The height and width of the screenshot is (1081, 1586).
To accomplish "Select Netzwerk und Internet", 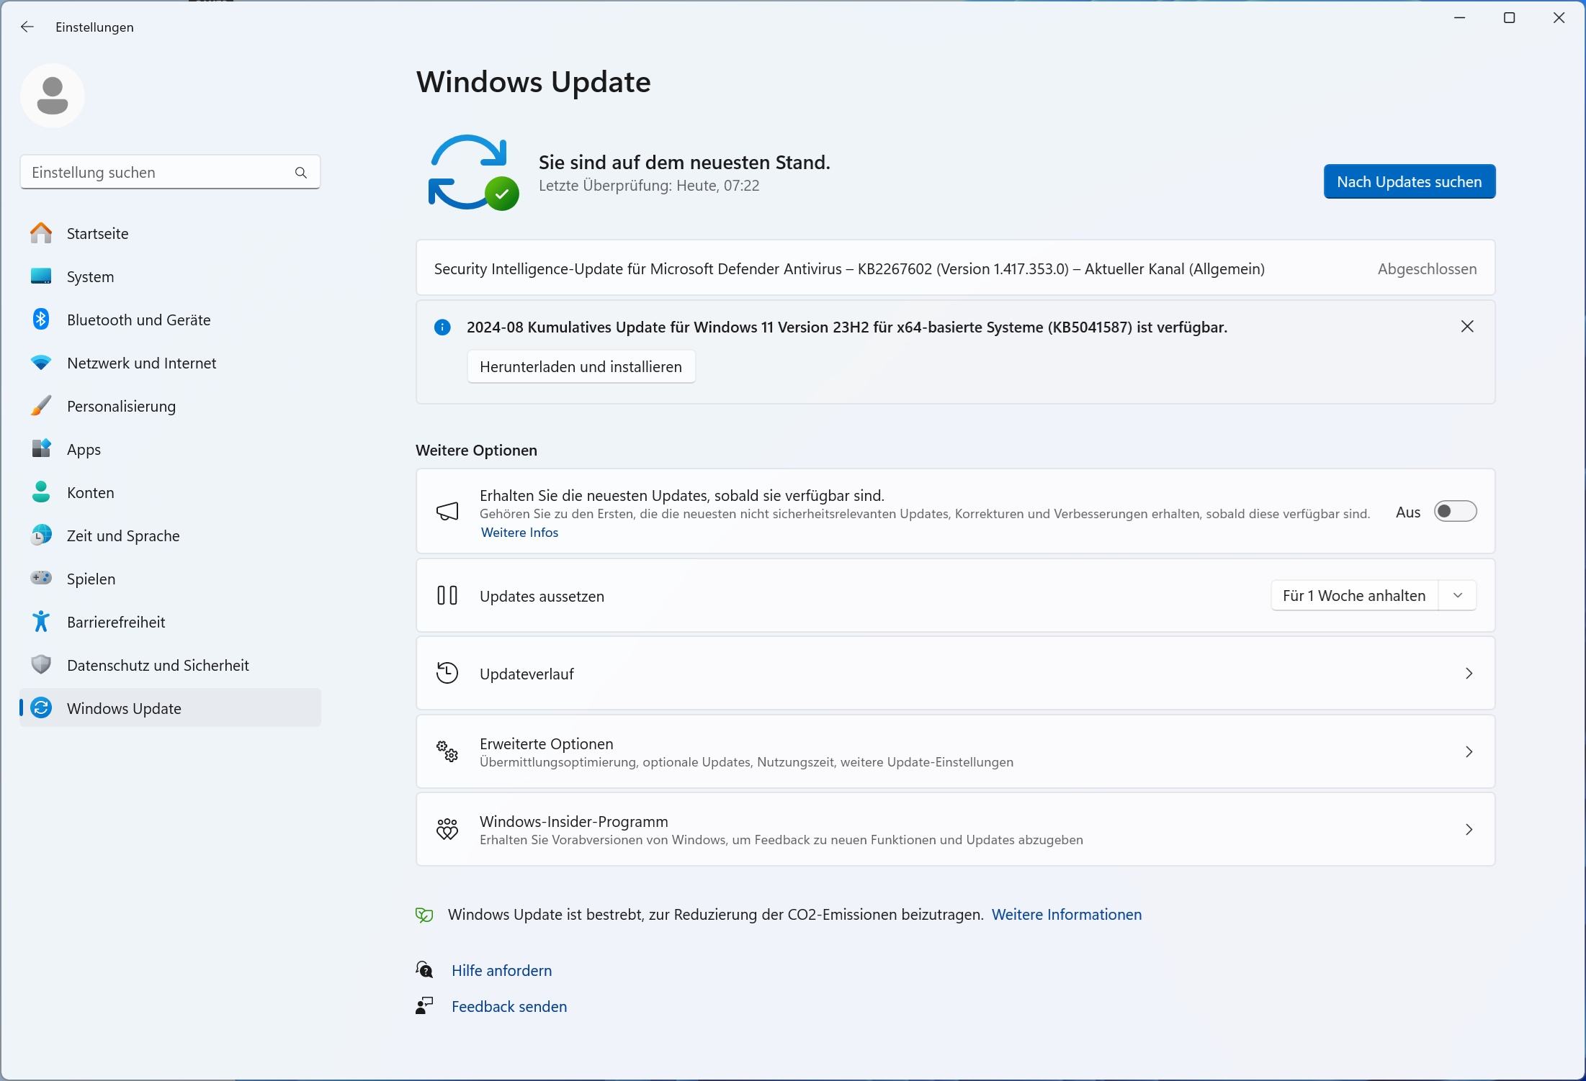I will coord(171,363).
